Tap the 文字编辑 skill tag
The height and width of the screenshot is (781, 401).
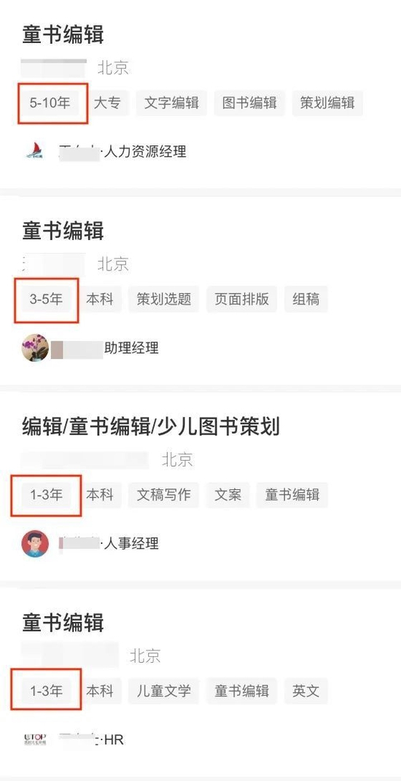coord(171,103)
